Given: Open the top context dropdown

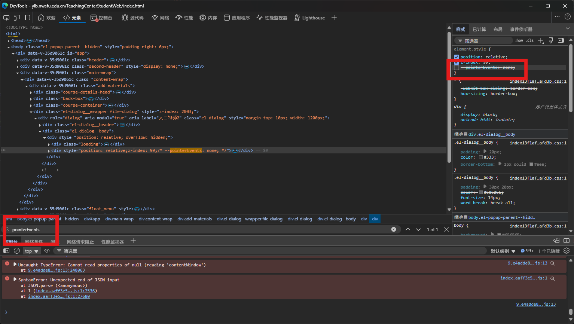Looking at the screenshot, I should (32, 251).
